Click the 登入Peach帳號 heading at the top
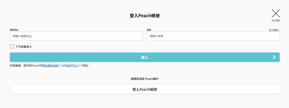289x108 pixels. 145,16
